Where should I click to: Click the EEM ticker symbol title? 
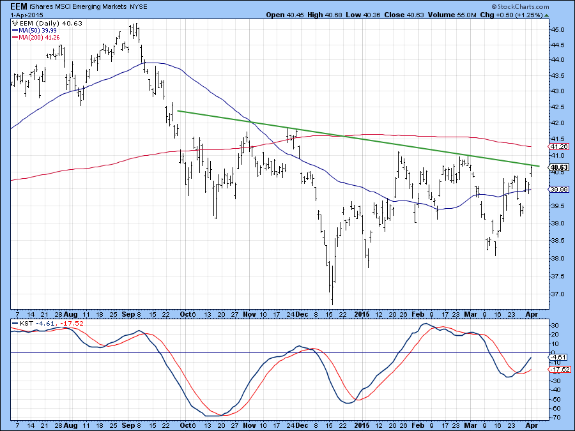(x=19, y=6)
